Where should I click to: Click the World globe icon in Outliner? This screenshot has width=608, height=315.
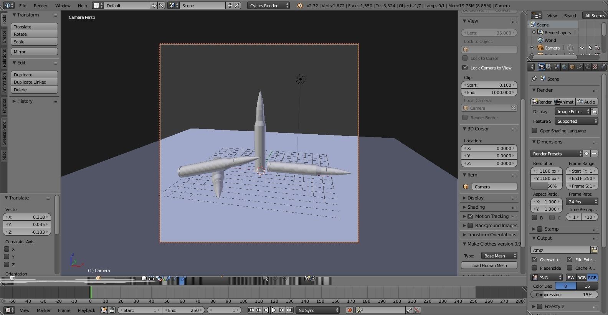point(540,40)
